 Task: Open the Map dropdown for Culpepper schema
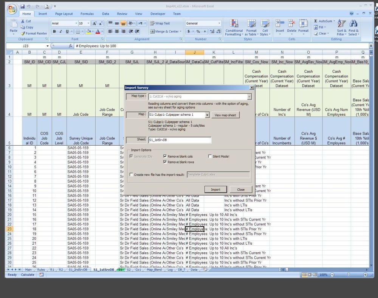click(207, 115)
